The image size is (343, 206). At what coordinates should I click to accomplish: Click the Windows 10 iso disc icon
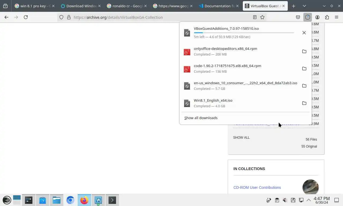coord(187,86)
